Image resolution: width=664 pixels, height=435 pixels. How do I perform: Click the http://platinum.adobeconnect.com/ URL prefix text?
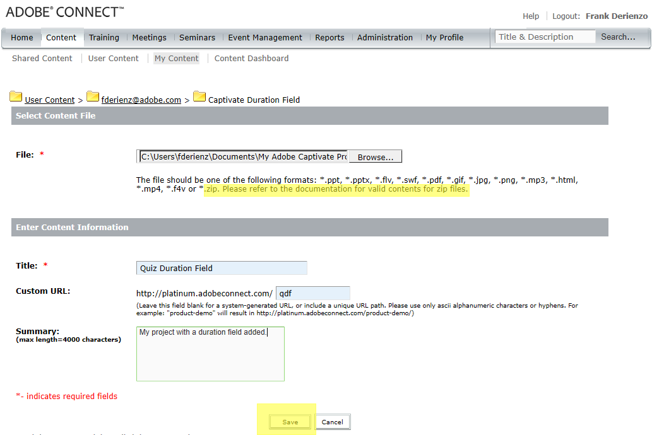coord(204,293)
